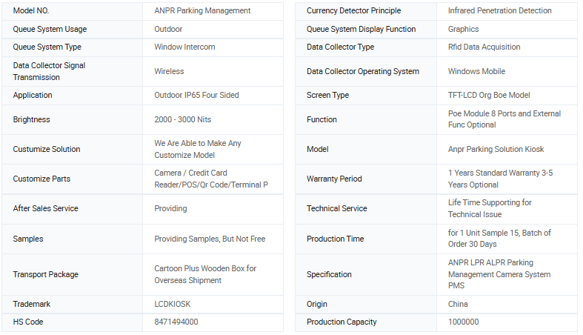Click the 'Anpr Parking Solution Kiosk' model value

(496, 149)
